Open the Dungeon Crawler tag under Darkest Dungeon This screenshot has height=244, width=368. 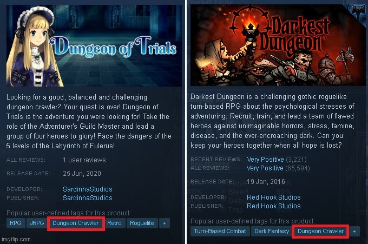(320, 232)
